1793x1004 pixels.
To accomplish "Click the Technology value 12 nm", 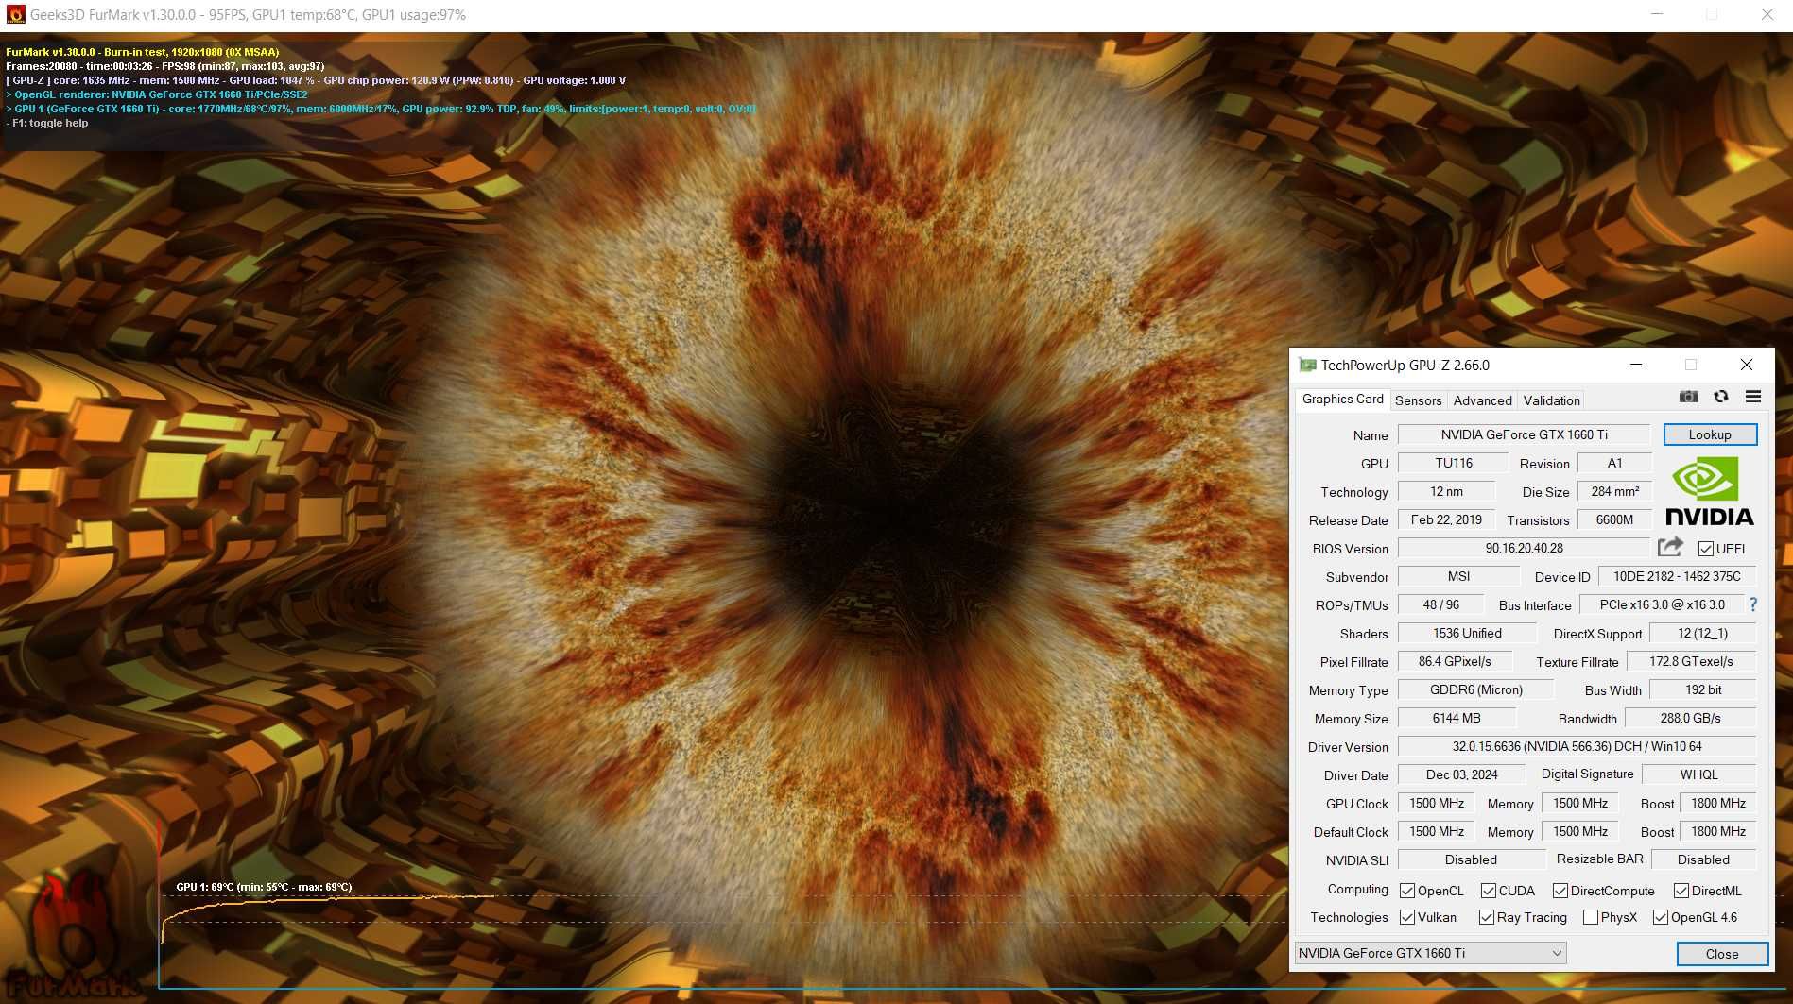I will (1446, 491).
